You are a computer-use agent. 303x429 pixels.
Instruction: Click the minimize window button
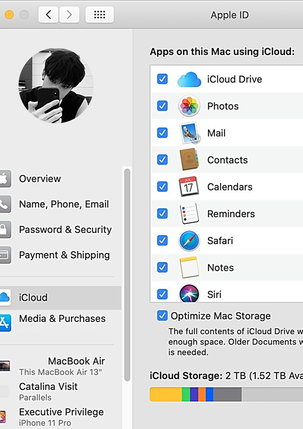pos(9,14)
